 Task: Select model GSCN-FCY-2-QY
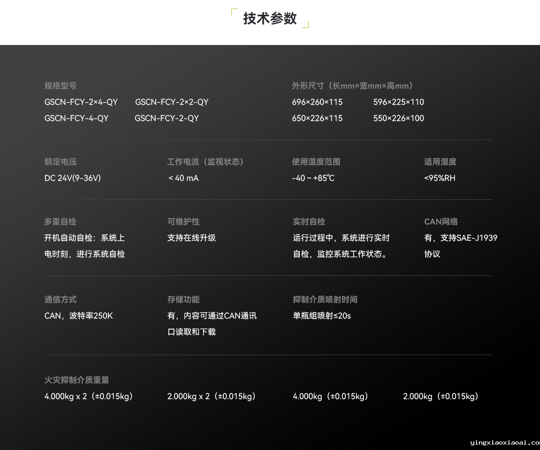[166, 118]
